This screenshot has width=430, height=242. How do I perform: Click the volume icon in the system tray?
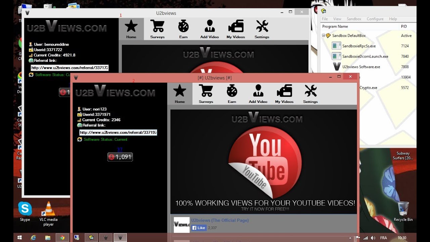373,238
